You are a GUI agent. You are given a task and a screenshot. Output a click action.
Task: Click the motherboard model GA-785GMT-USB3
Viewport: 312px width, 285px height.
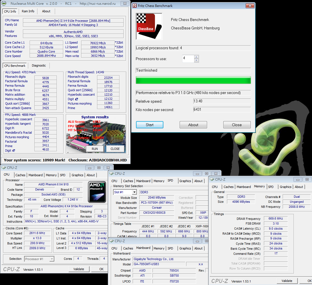click(159, 264)
